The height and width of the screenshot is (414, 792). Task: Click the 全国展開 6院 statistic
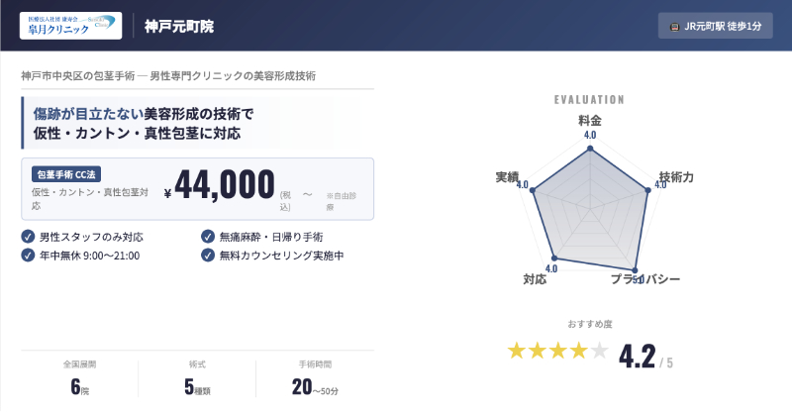pyautogui.click(x=79, y=378)
